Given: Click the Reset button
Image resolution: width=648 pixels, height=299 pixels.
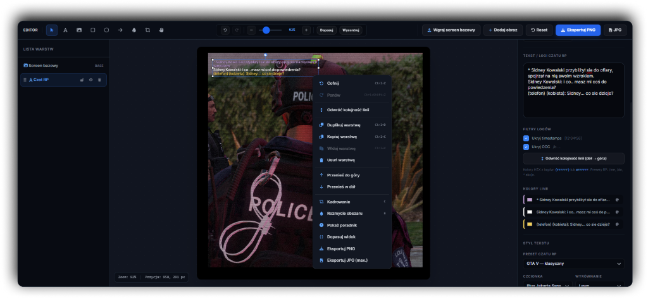Looking at the screenshot, I should (x=539, y=30).
